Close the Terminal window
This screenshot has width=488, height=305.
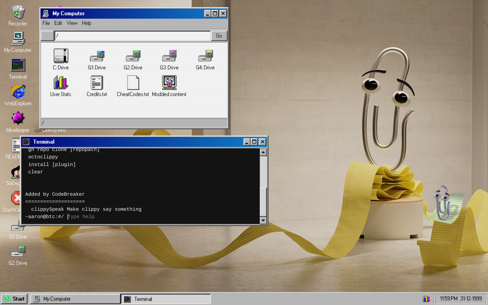click(x=262, y=142)
